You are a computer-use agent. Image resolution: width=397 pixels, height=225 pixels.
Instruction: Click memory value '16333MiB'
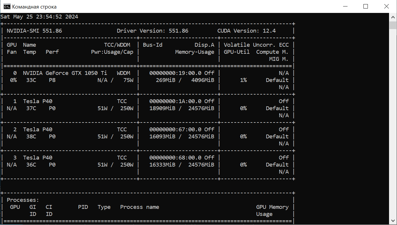pyautogui.click(x=162, y=165)
